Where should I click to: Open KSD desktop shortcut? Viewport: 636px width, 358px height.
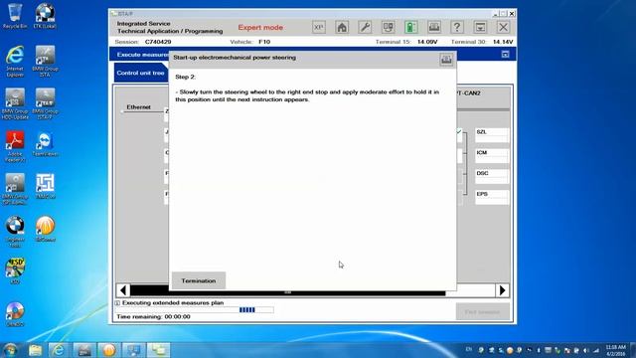point(15,270)
